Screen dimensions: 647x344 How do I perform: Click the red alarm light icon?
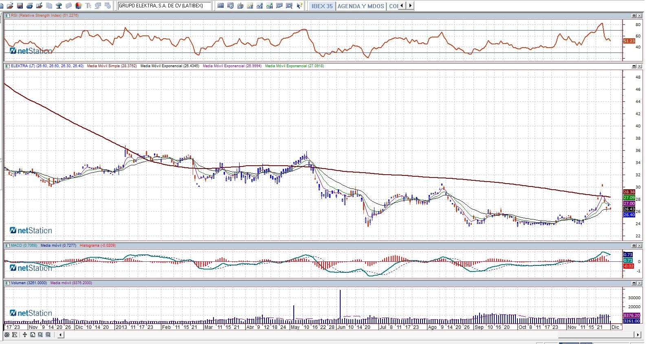click(x=78, y=6)
